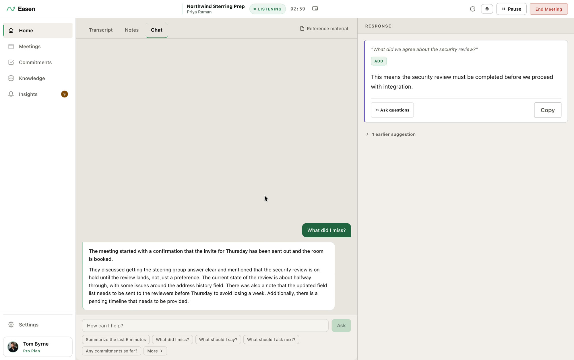This screenshot has width=574, height=360.
Task: Click the Ask submit button
Action: tap(341, 326)
